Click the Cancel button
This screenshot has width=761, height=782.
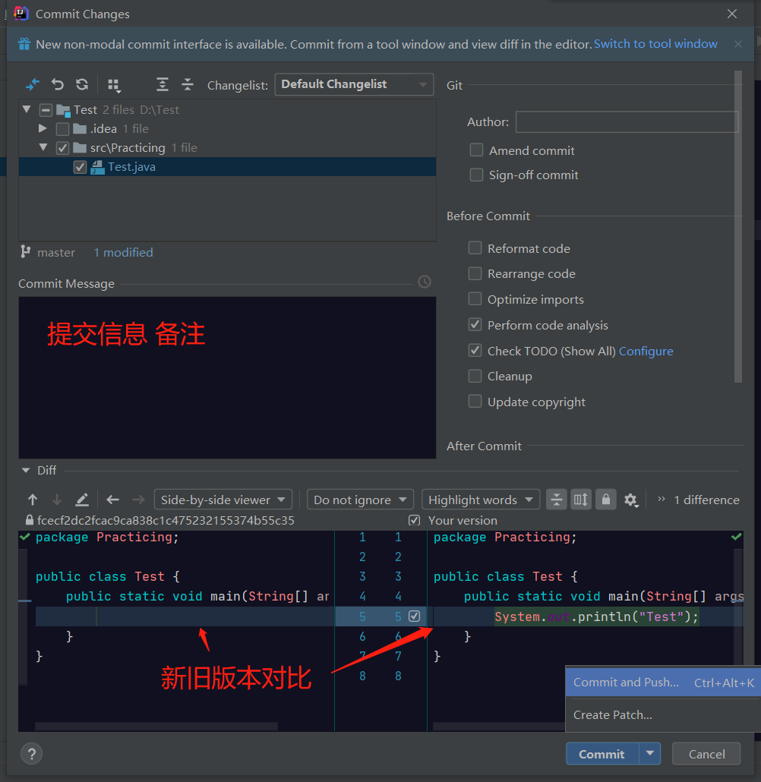click(706, 754)
